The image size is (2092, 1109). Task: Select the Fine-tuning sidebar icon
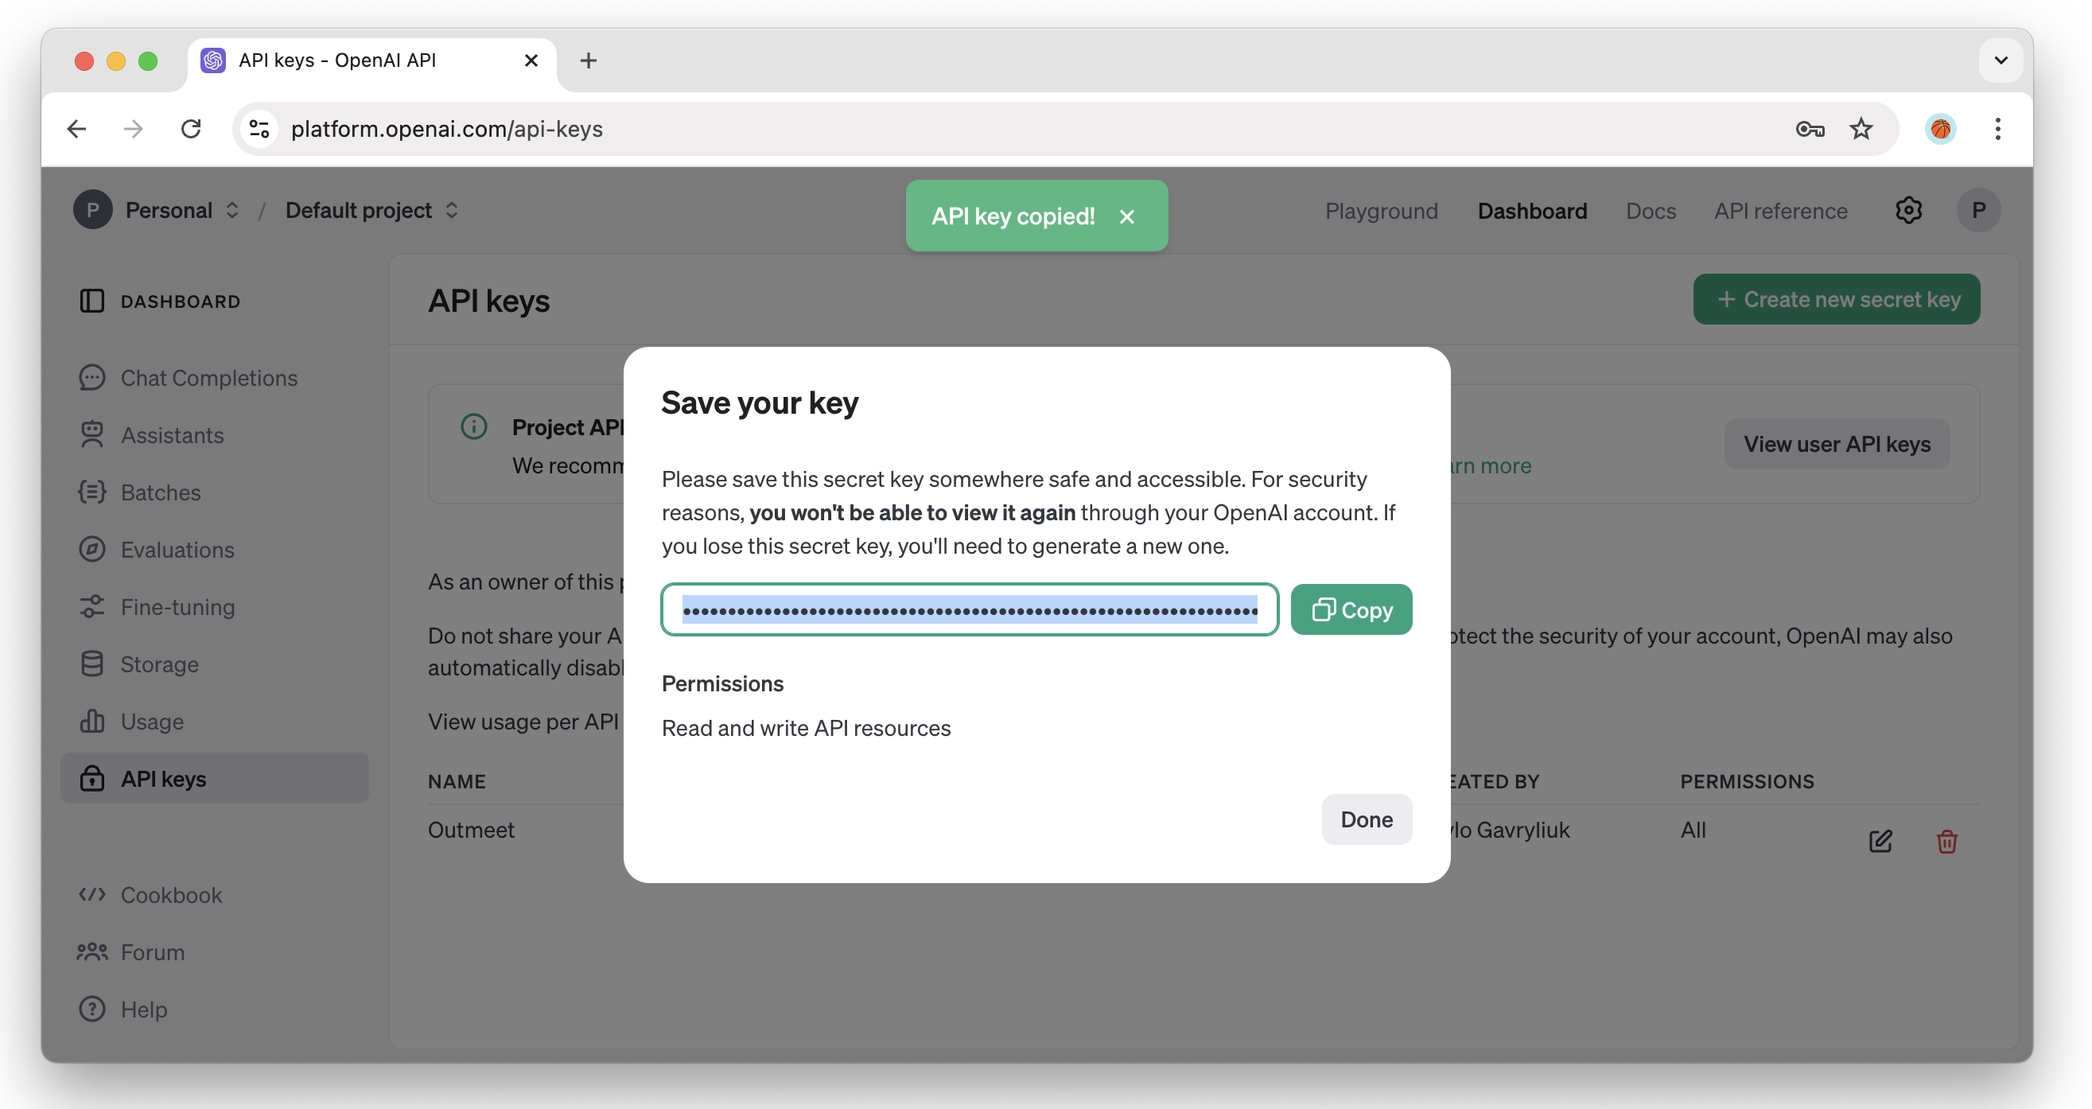[x=91, y=606]
